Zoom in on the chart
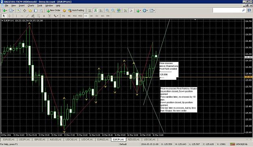Image resolution: width=253 pixels, height=147 pixels. [x=107, y=11]
